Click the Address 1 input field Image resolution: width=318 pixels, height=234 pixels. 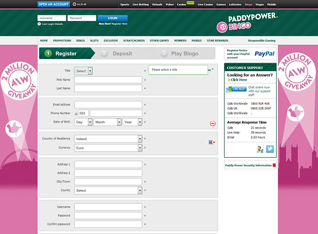(108, 165)
